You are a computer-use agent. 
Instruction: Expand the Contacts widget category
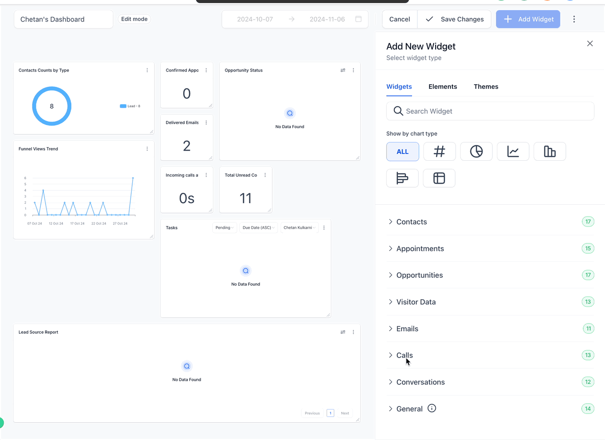click(490, 222)
